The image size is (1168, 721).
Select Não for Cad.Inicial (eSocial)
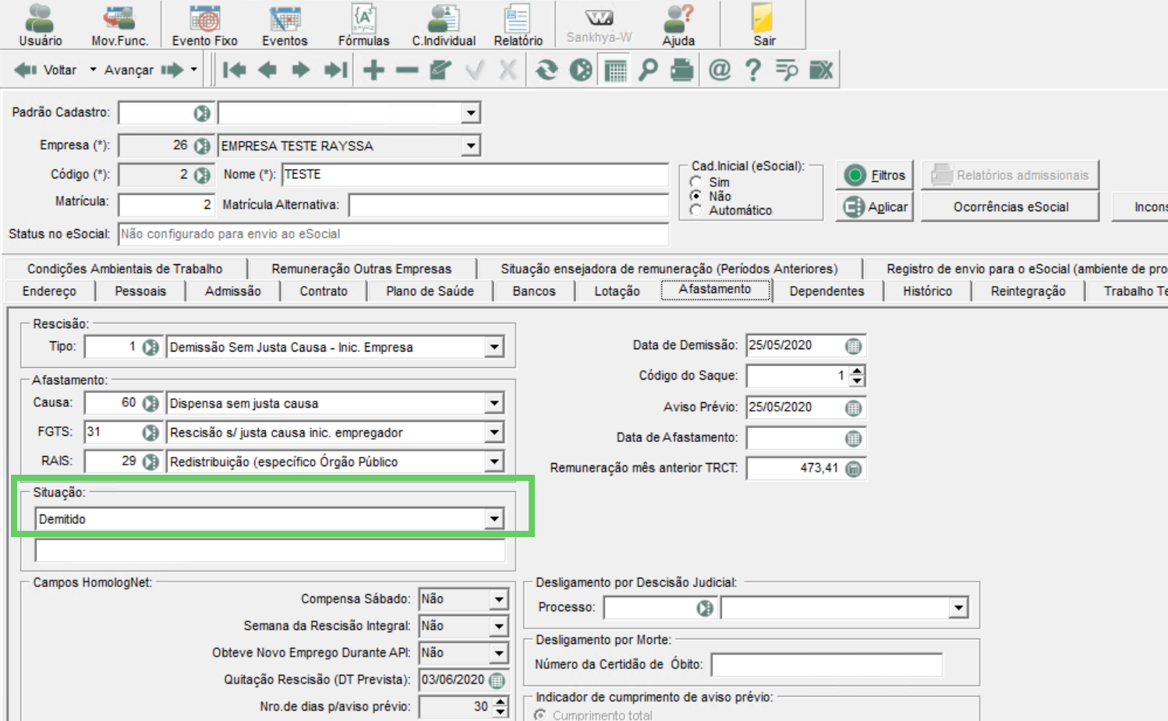click(695, 196)
